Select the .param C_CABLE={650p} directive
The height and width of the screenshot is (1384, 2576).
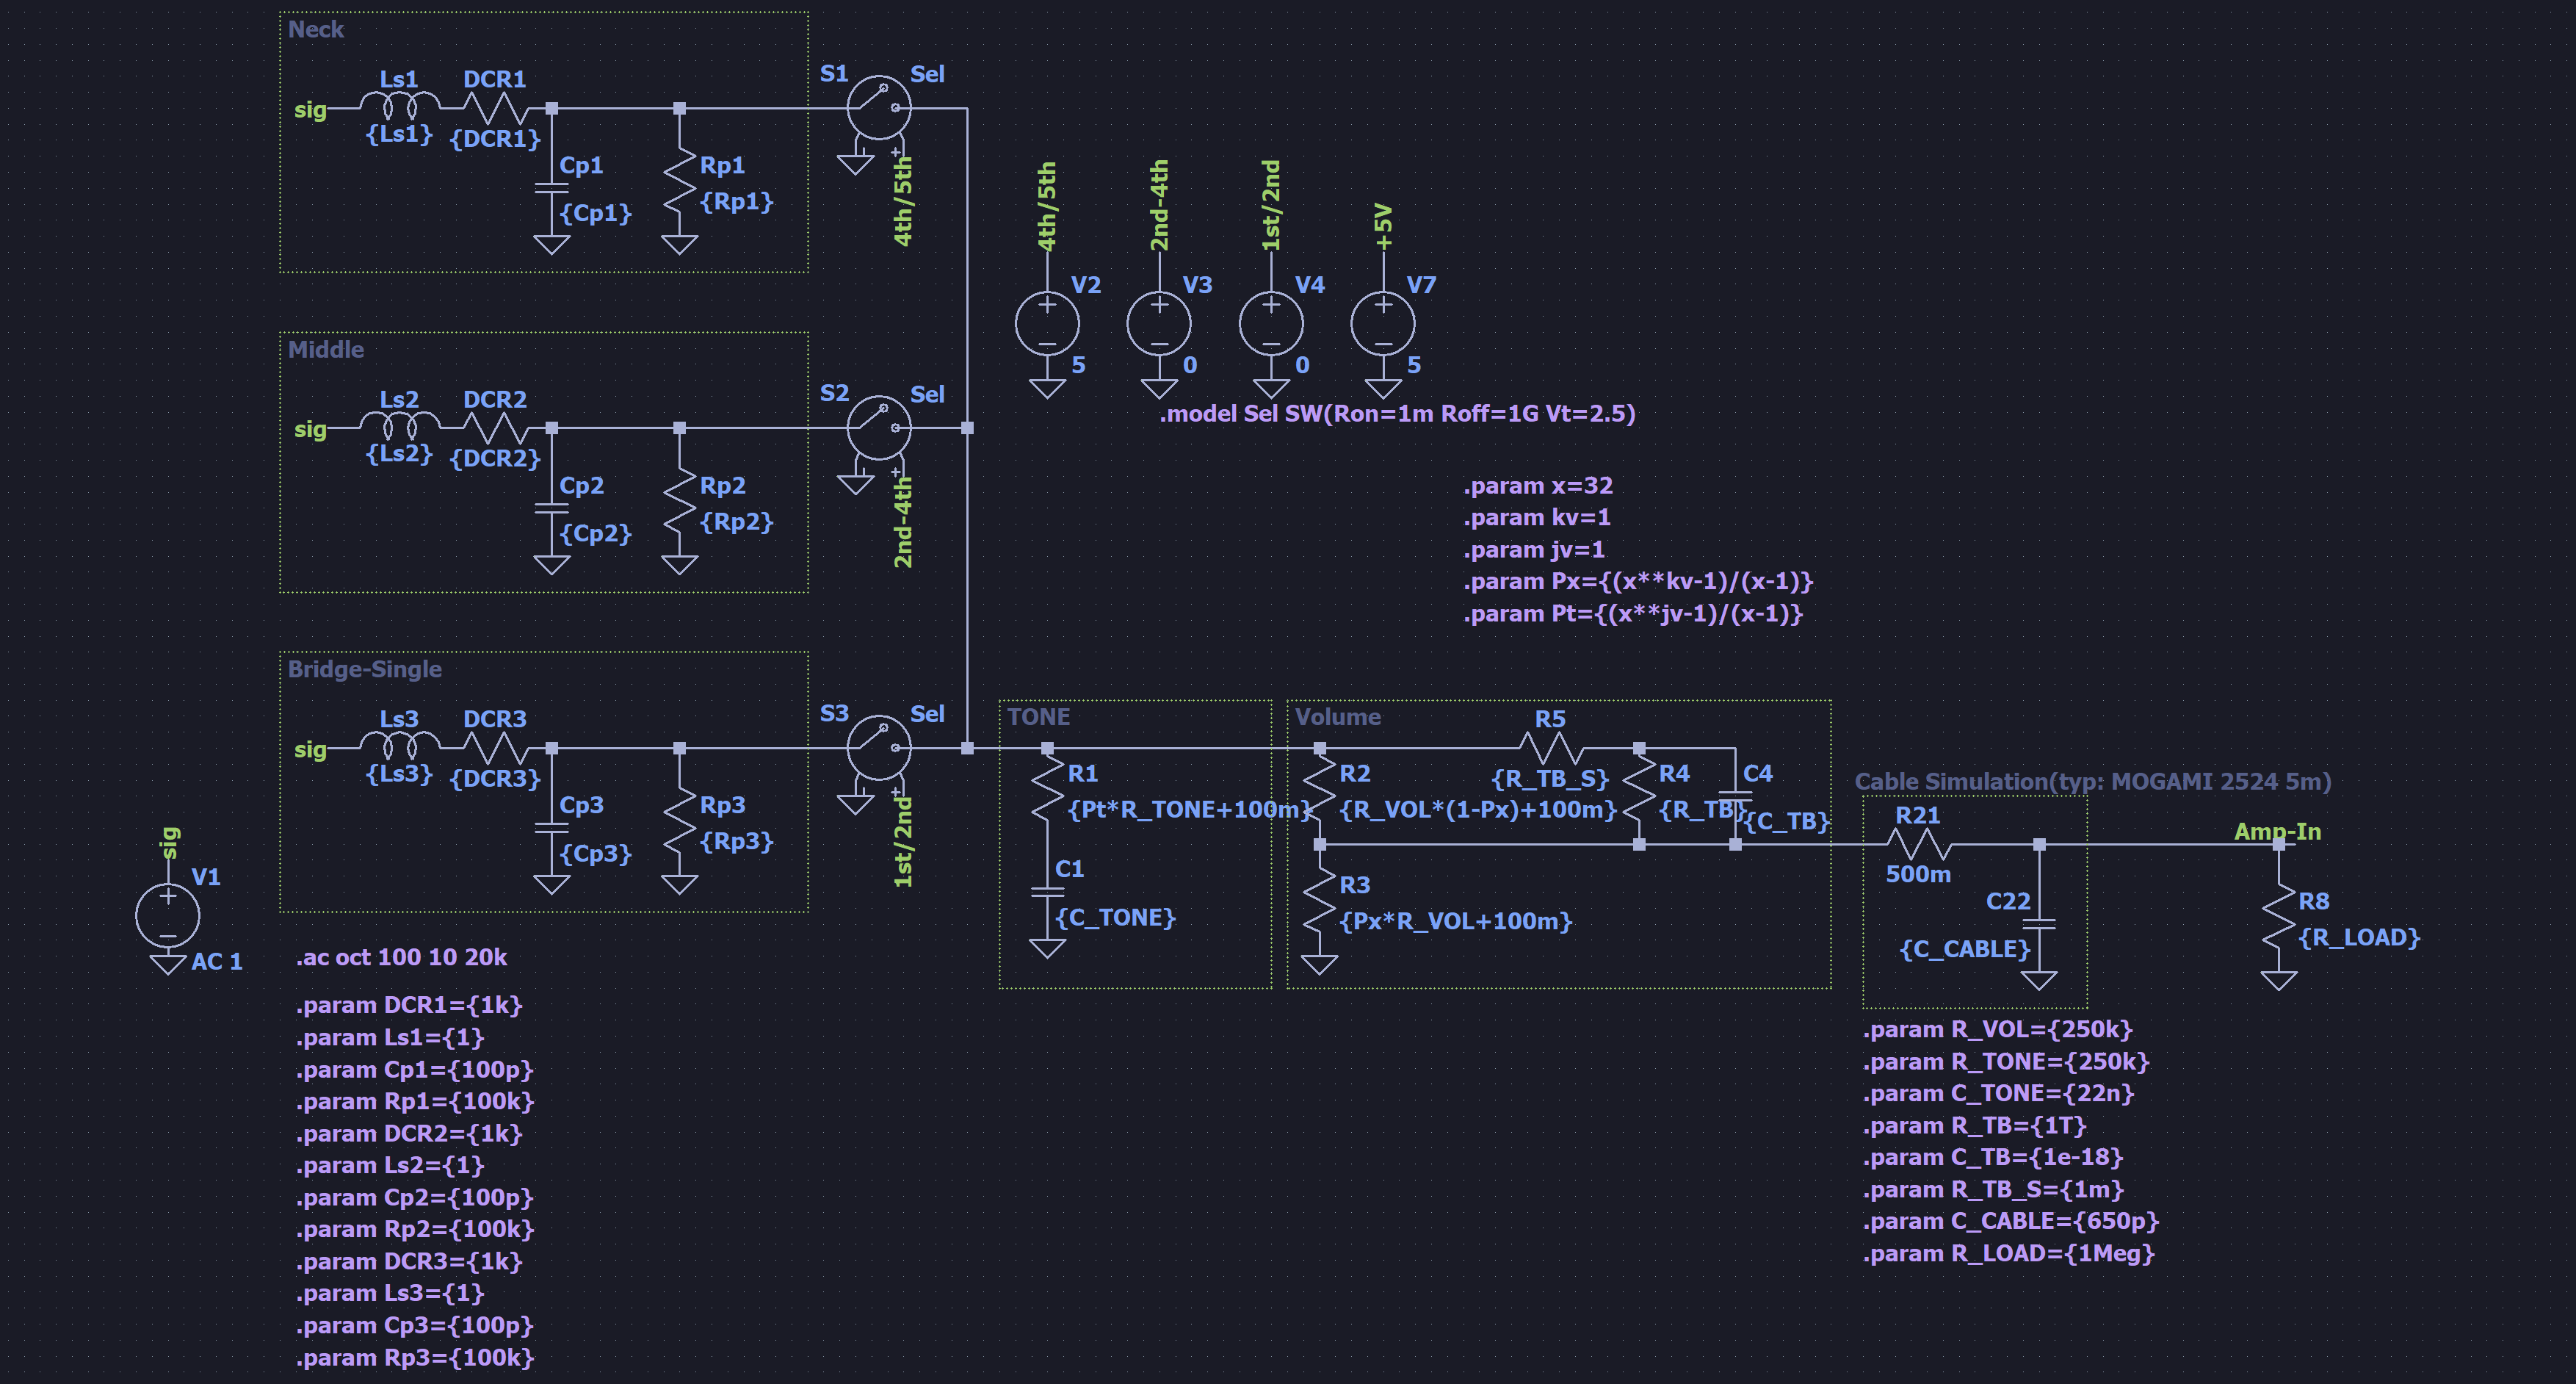coord(2011,1222)
